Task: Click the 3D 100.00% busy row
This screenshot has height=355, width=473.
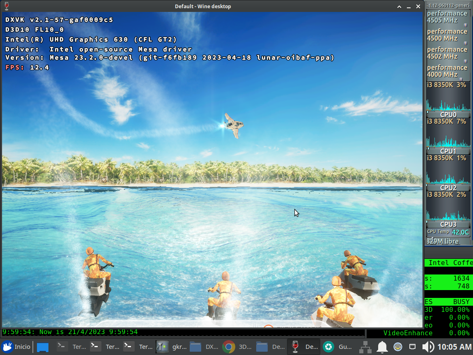Action: point(448,310)
